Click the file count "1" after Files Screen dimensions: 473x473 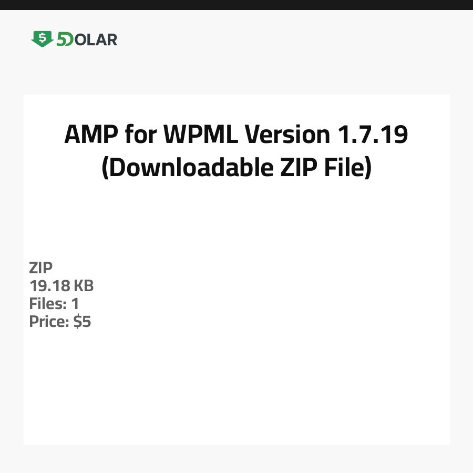coord(75,304)
